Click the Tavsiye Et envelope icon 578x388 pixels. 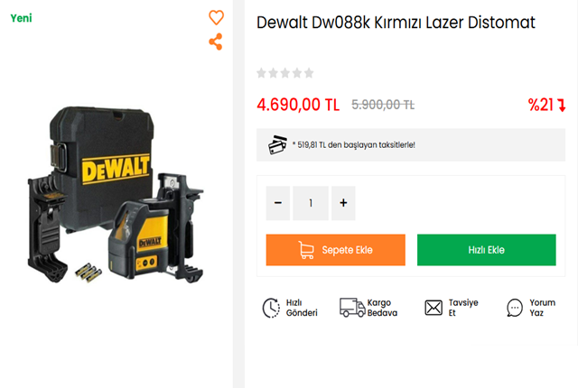coord(433,308)
